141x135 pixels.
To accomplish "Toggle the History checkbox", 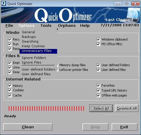I will point(10,86).
